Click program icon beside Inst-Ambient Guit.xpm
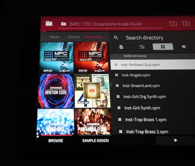195x166 pixels. click(116, 65)
